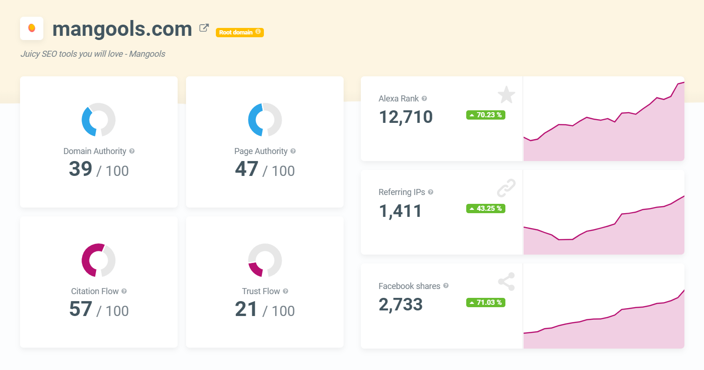Click the Alexa Rank help icon
This screenshot has width=704, height=370.
[424, 99]
